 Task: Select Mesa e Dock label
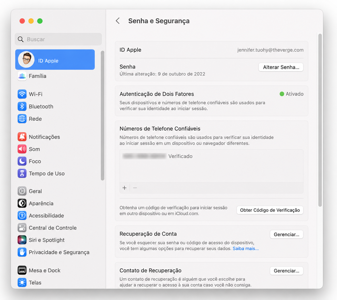click(45, 271)
